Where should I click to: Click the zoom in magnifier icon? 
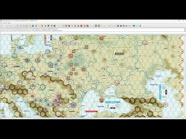point(109,26)
